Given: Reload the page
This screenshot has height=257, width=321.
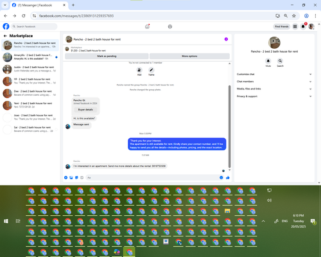Looking at the screenshot, I should (x=24, y=15).
